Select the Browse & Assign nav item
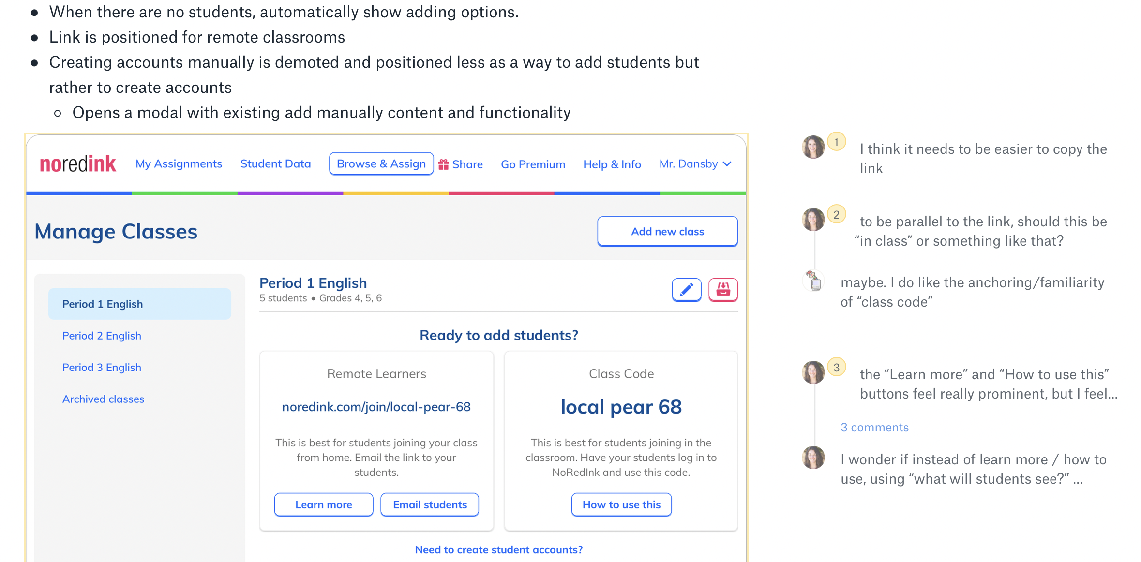This screenshot has height=562, width=1141. pos(381,164)
